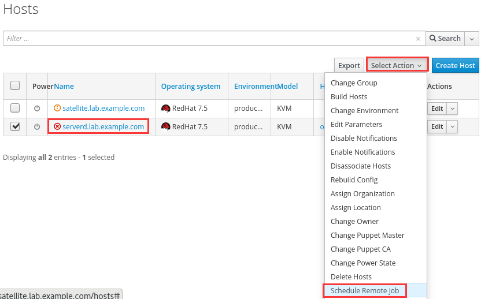The image size is (481, 299).
Task: Choose Schedule Remote Job from the menu
Action: pos(365,291)
